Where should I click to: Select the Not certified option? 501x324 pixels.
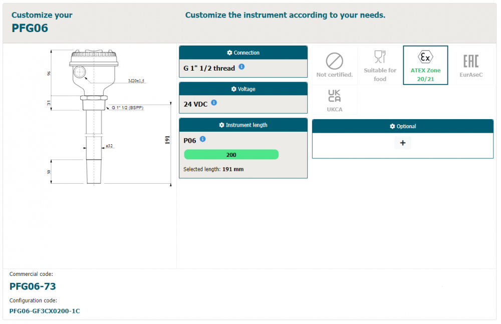click(334, 65)
